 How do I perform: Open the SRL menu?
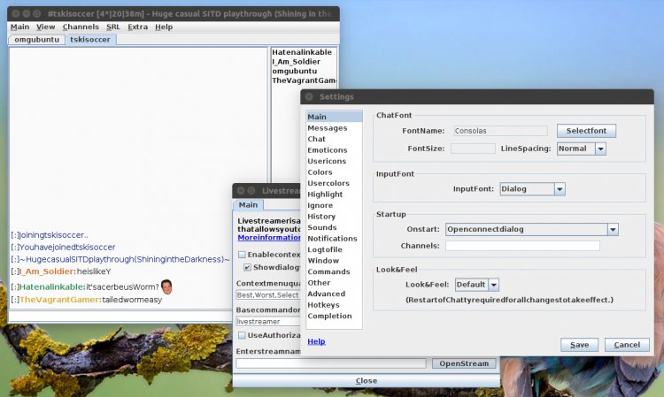113,27
